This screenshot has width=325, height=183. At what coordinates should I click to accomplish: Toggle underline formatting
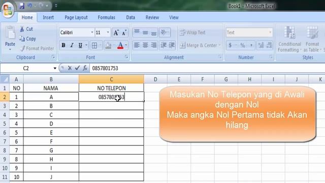80,45
